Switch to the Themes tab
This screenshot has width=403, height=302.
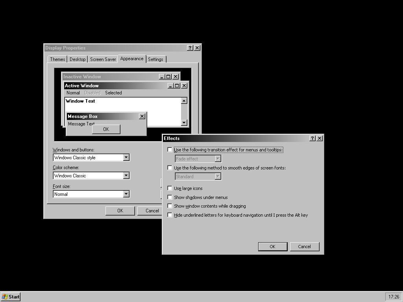[57, 59]
